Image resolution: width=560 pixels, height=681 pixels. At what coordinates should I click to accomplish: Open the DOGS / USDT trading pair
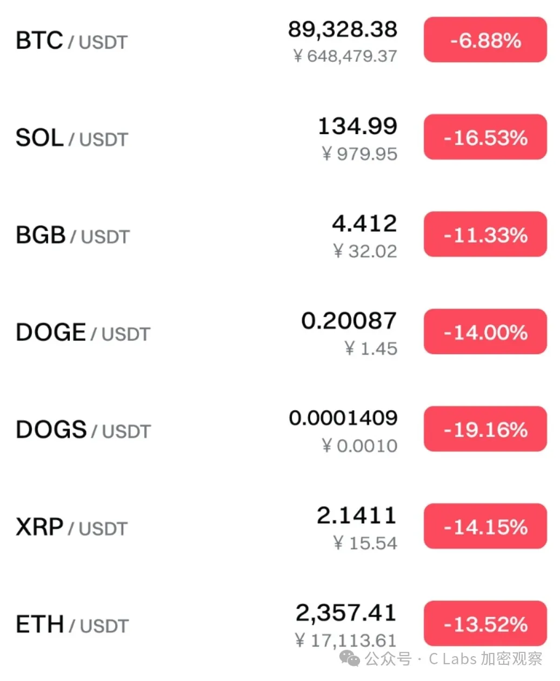(83, 430)
